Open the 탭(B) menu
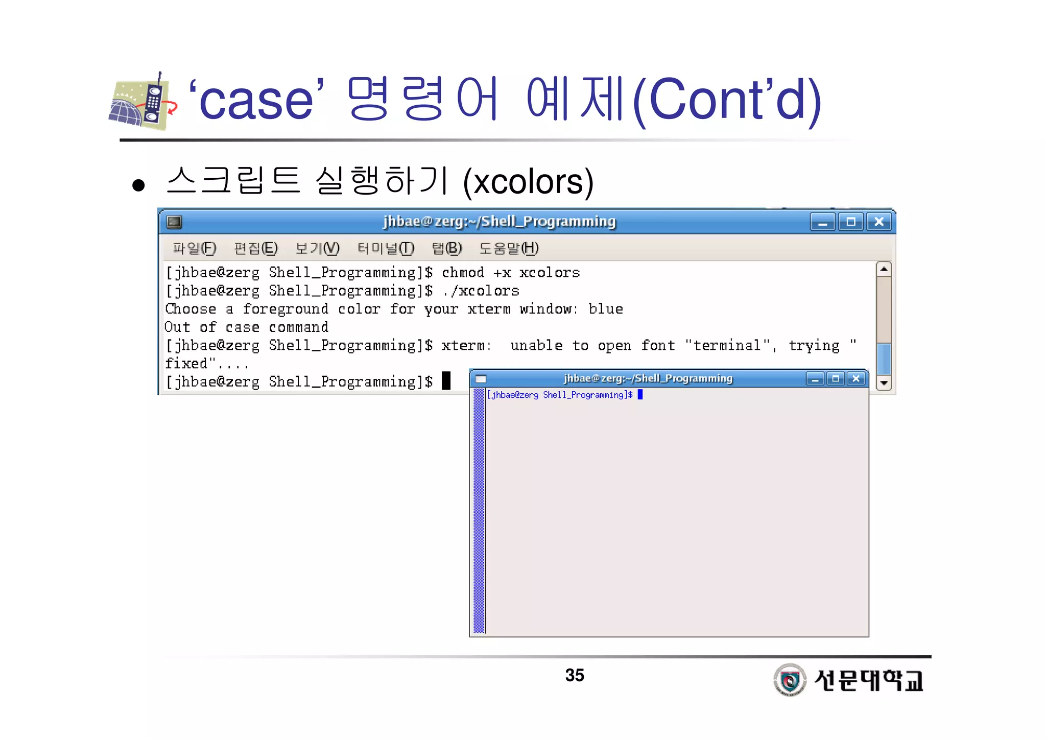The image size is (1046, 739). [447, 248]
